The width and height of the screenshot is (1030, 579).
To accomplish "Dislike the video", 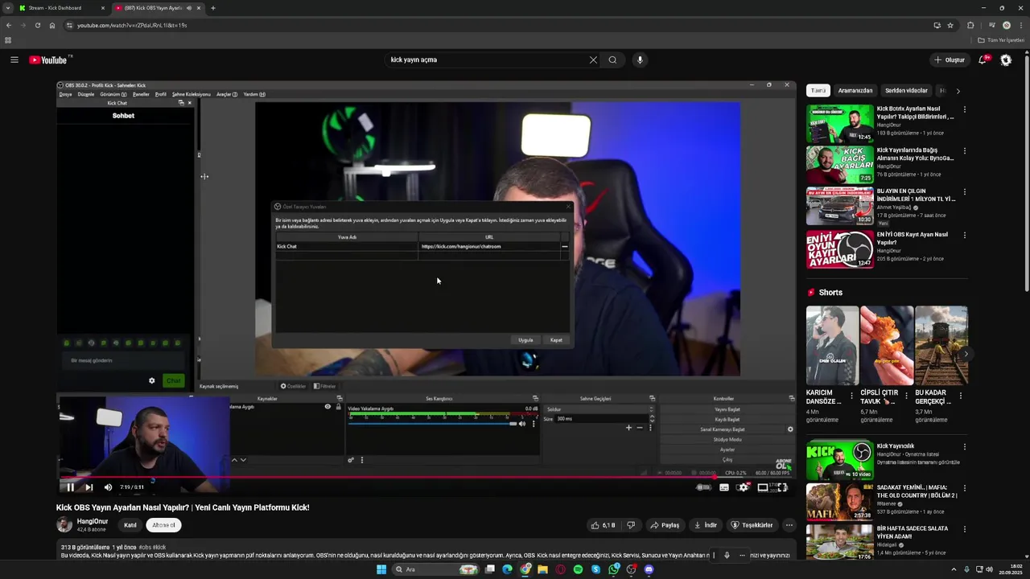I will tap(631, 525).
